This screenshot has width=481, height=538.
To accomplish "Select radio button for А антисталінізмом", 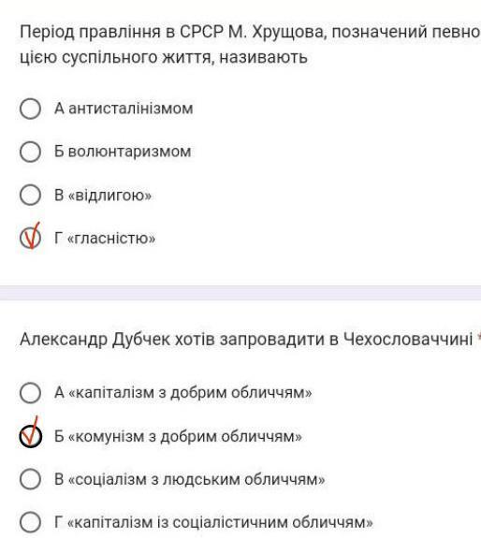I will pyautogui.click(x=30, y=109).
